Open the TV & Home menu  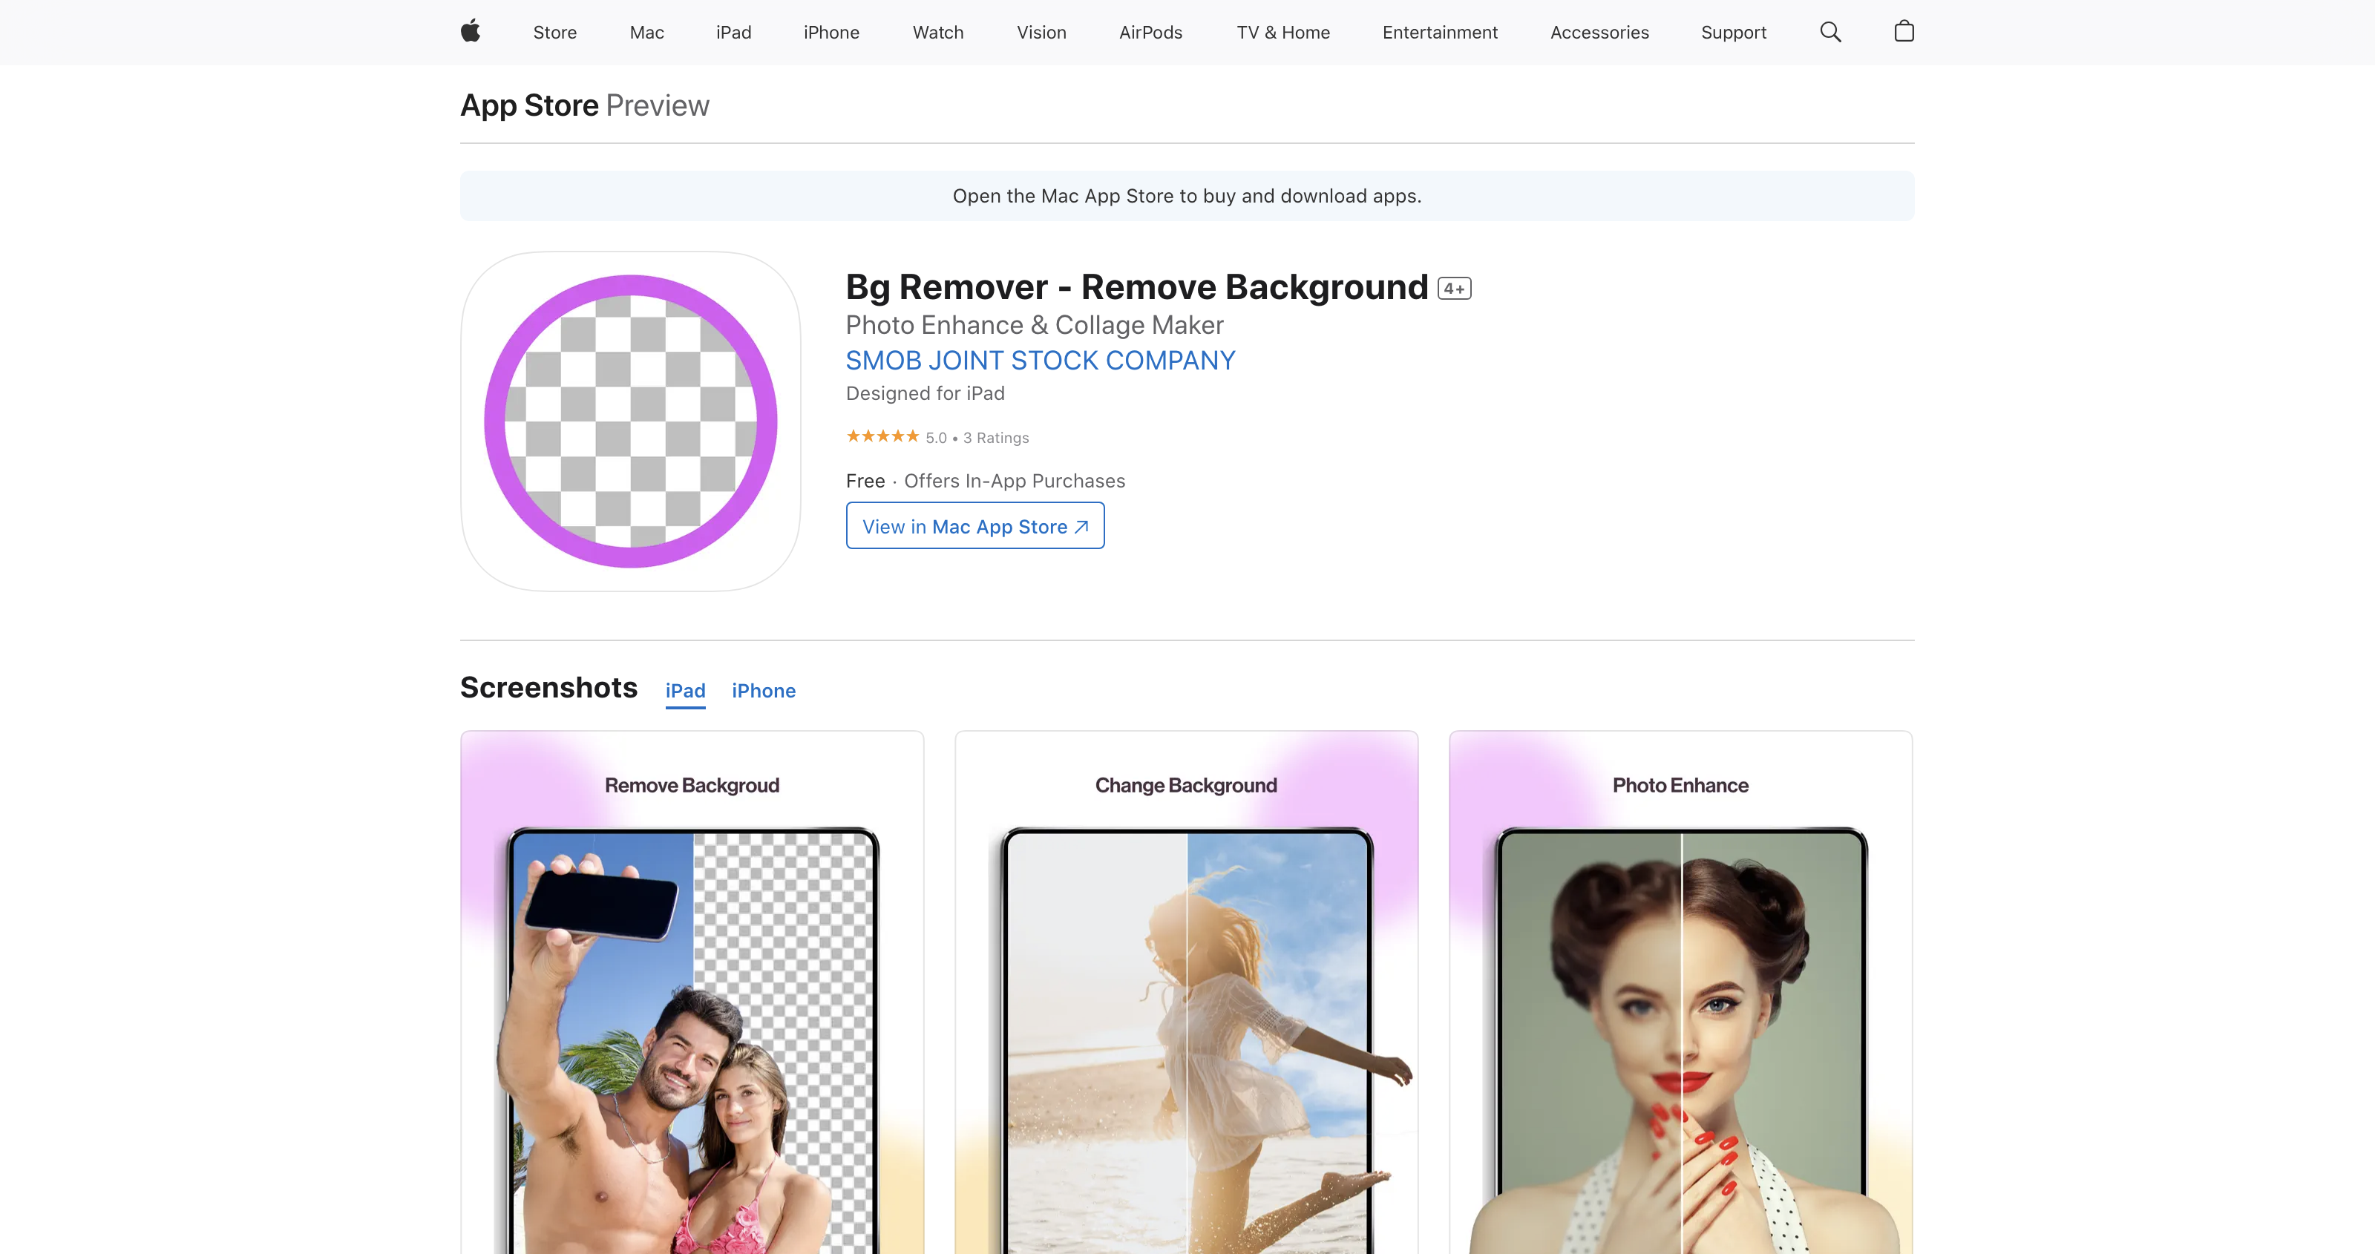[x=1283, y=32]
